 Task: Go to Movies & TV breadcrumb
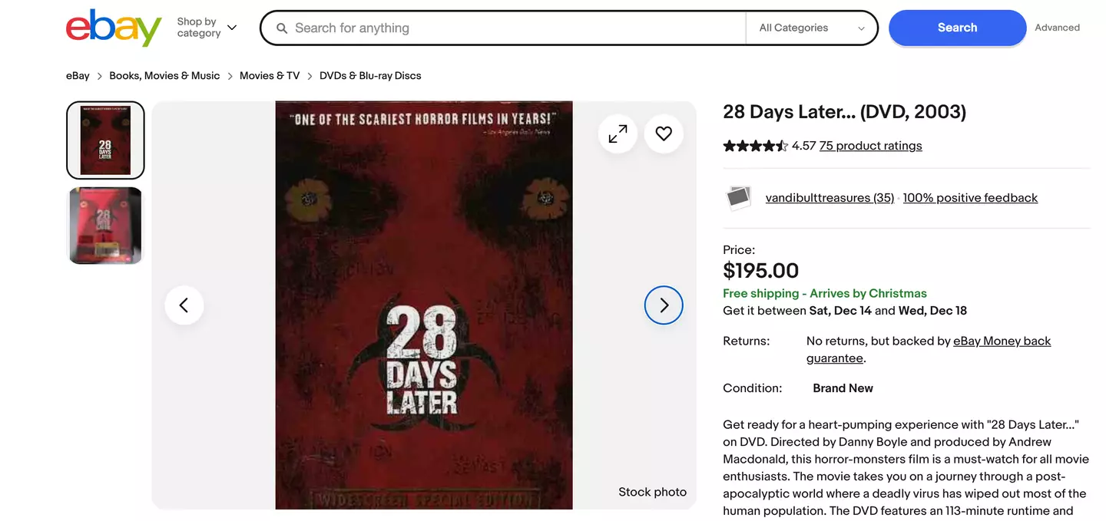[270, 76]
